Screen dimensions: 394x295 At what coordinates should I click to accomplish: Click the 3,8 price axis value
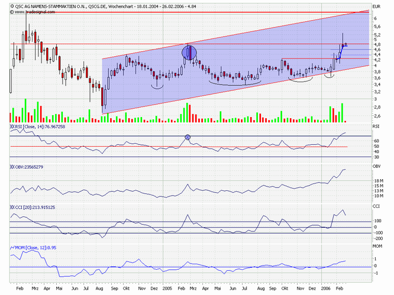pyautogui.click(x=377, y=72)
